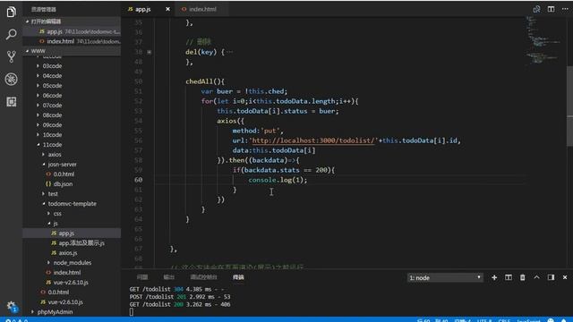573x322 pixels.
Task: Kill the terminal with trash icon
Action: pos(523,277)
